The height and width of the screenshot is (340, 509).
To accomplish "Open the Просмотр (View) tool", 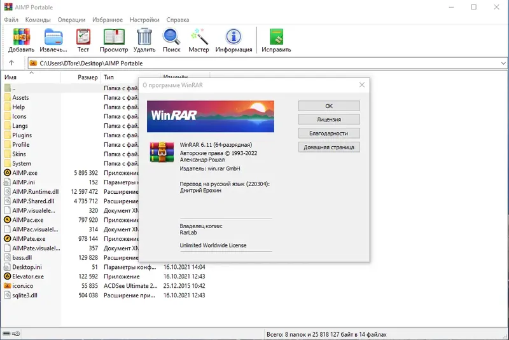I will tap(114, 37).
